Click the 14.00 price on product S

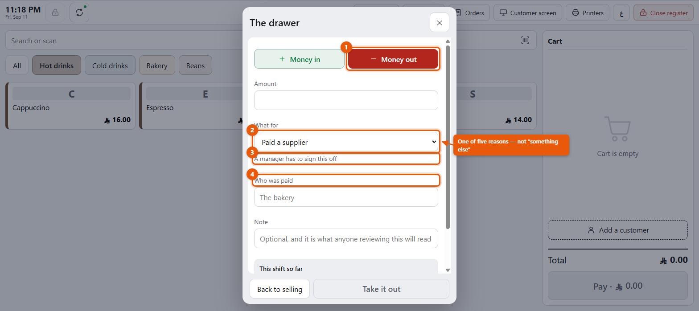pyautogui.click(x=519, y=119)
